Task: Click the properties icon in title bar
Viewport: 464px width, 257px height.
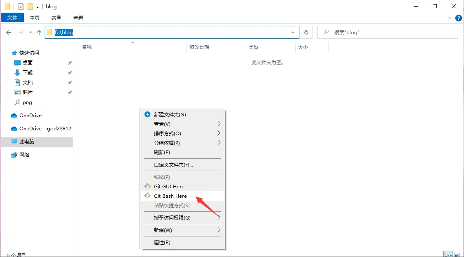Action: point(21,7)
